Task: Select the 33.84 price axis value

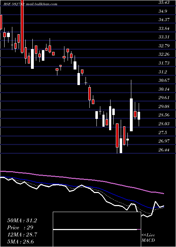Action: [164, 29]
